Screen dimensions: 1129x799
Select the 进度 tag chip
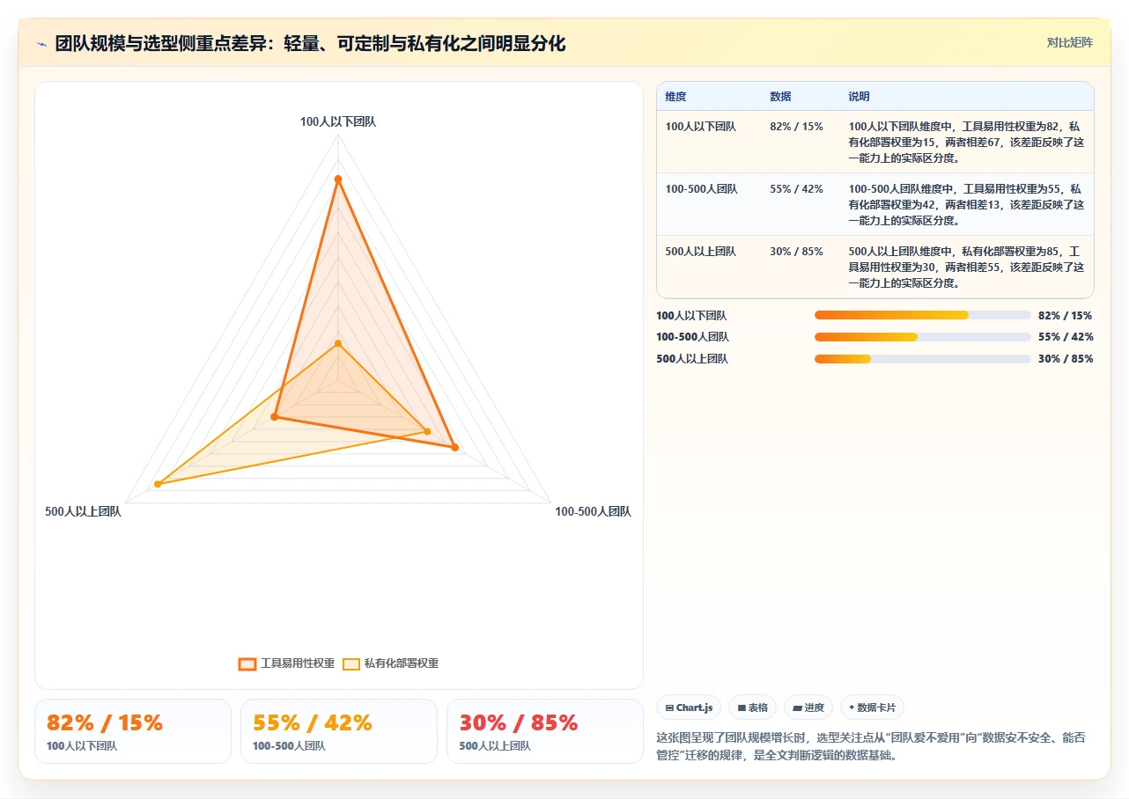pyautogui.click(x=808, y=707)
